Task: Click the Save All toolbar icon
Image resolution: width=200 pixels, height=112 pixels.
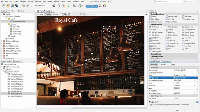Action: 17,6
